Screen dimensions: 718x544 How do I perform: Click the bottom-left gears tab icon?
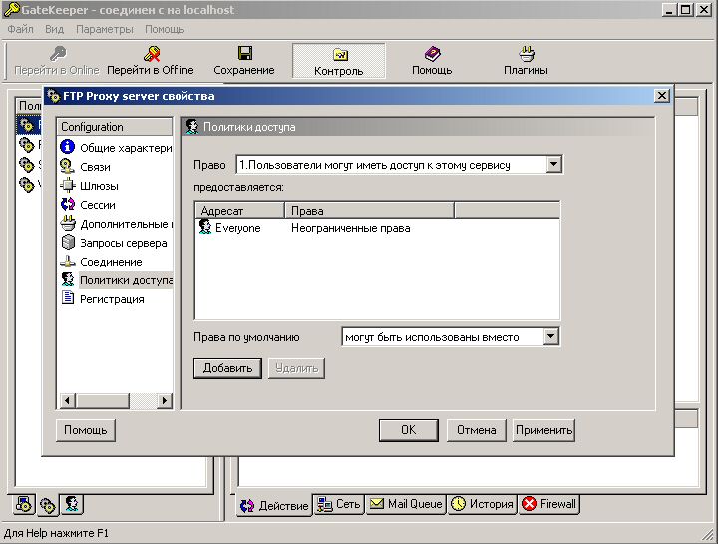click(x=48, y=505)
